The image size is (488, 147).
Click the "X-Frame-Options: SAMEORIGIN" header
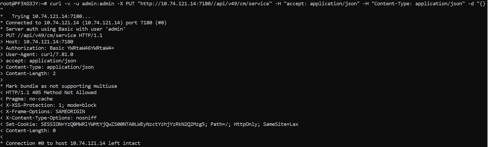[45, 112]
